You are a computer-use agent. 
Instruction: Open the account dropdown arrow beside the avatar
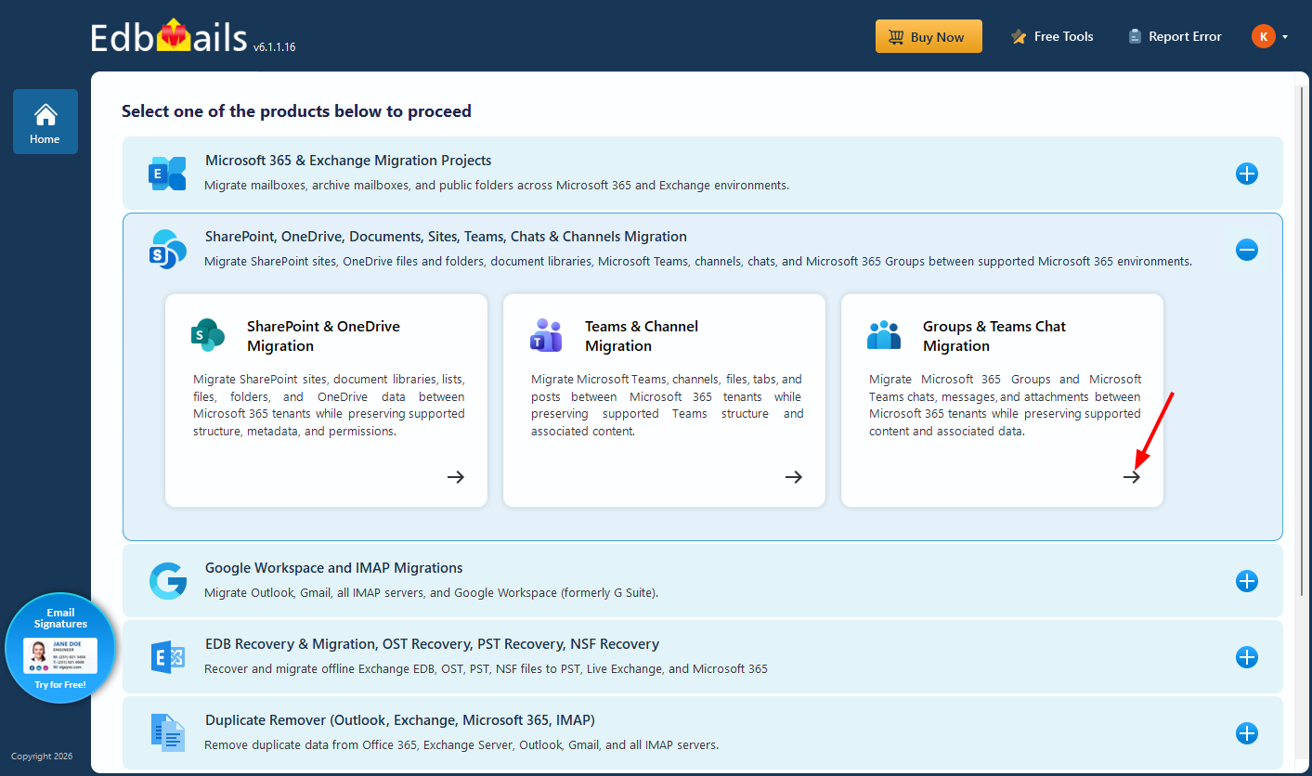click(1285, 37)
